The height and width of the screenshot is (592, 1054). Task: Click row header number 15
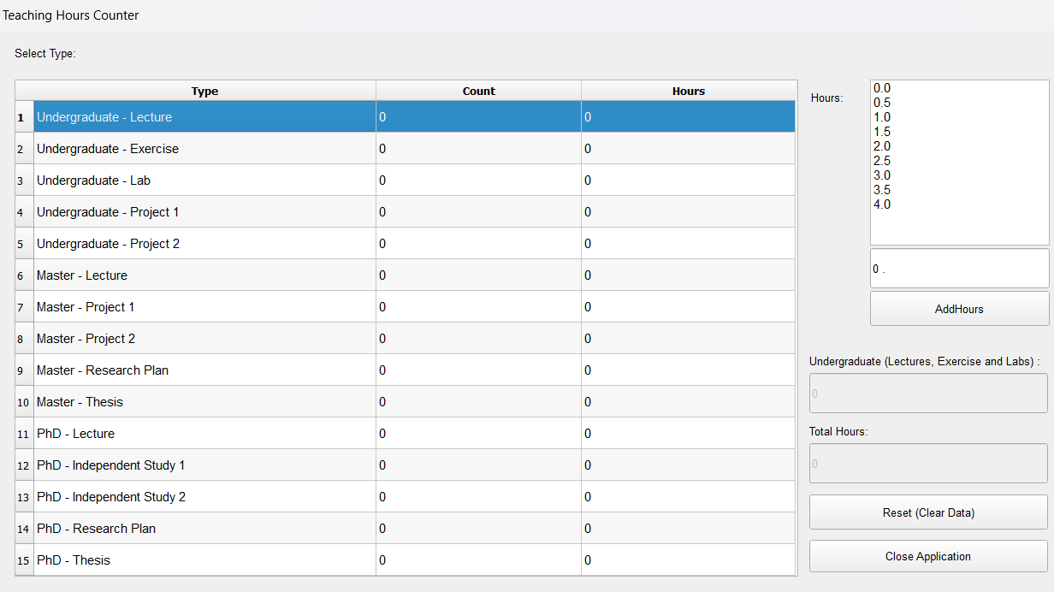point(24,560)
